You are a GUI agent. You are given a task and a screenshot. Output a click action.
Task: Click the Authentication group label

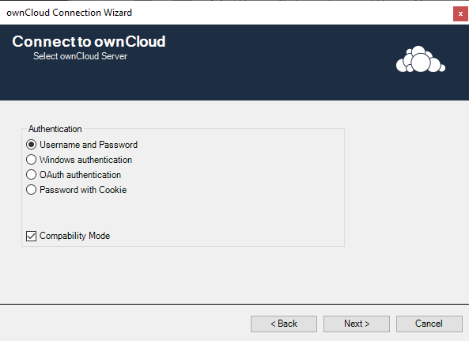(x=55, y=129)
